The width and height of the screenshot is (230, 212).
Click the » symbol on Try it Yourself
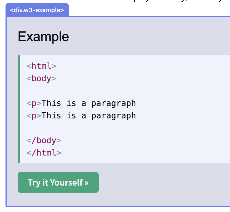point(87,183)
